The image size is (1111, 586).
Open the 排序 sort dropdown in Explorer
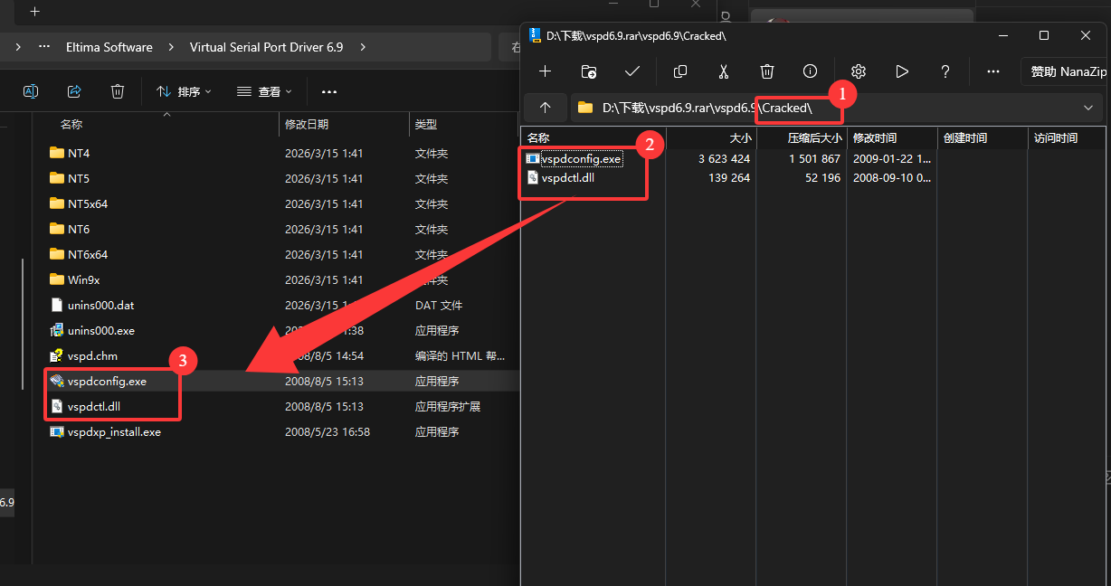[184, 91]
